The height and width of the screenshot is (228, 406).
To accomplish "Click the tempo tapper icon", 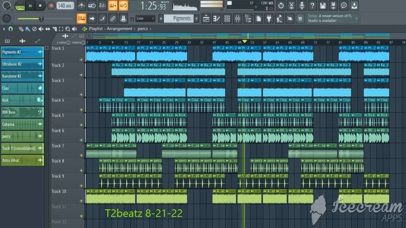I will pos(279,18).
